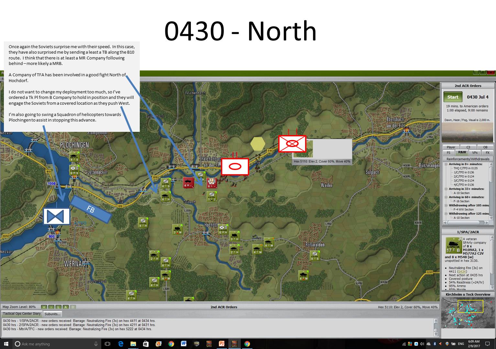Collapse the 'Arriving in 0+ minutes' group
The width and height of the screenshot is (496, 349).
tap(446, 164)
